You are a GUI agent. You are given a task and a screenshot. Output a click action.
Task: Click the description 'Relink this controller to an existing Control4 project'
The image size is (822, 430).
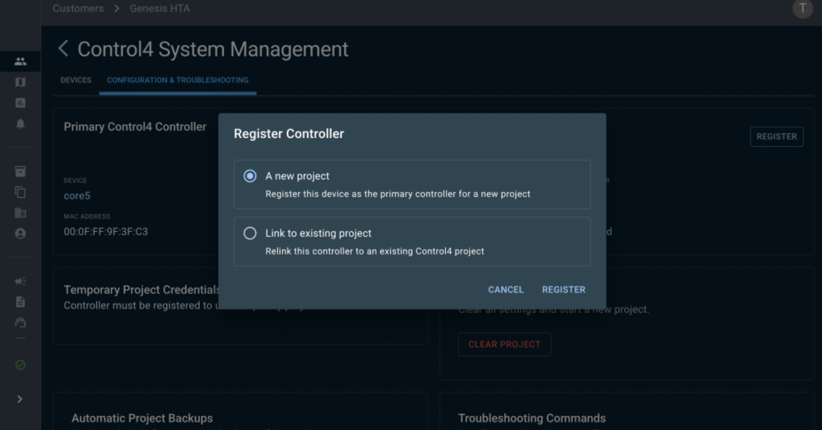tap(375, 251)
